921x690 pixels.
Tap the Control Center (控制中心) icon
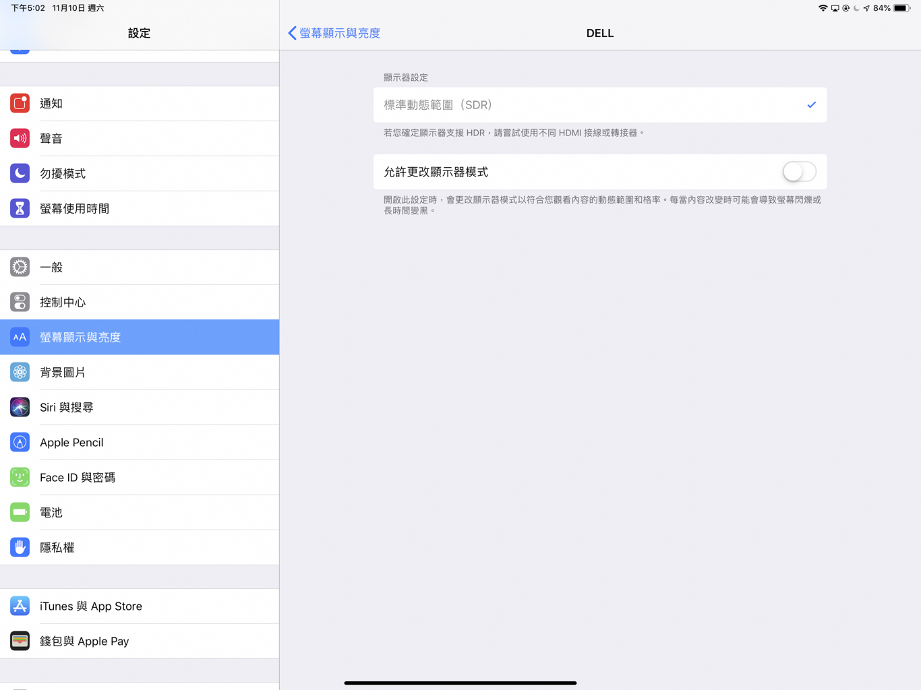(x=20, y=302)
